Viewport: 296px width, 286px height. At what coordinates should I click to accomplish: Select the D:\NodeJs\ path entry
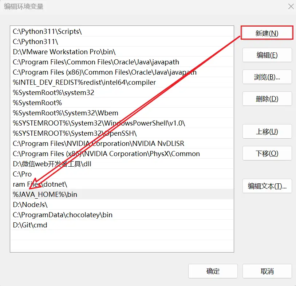[30, 204]
